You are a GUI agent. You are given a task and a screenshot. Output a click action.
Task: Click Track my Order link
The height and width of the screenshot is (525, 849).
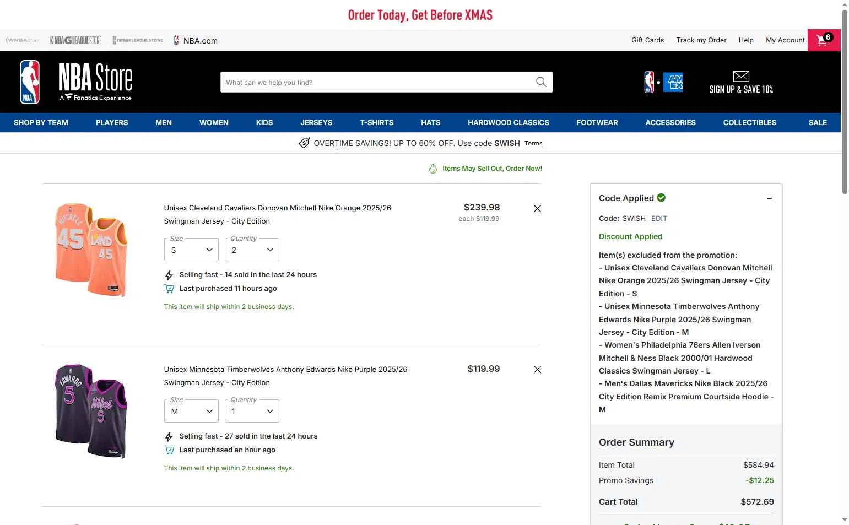[x=701, y=40]
